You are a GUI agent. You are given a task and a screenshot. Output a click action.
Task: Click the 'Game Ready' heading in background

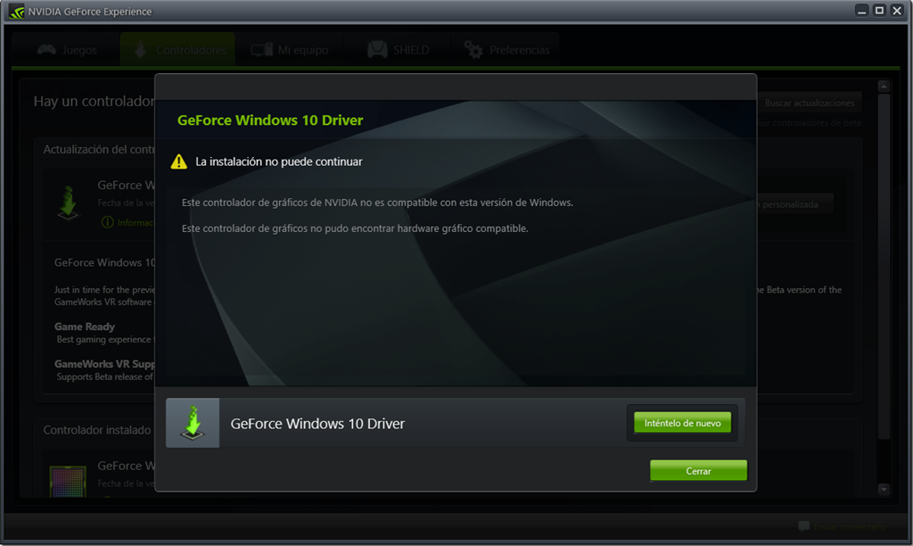point(85,327)
